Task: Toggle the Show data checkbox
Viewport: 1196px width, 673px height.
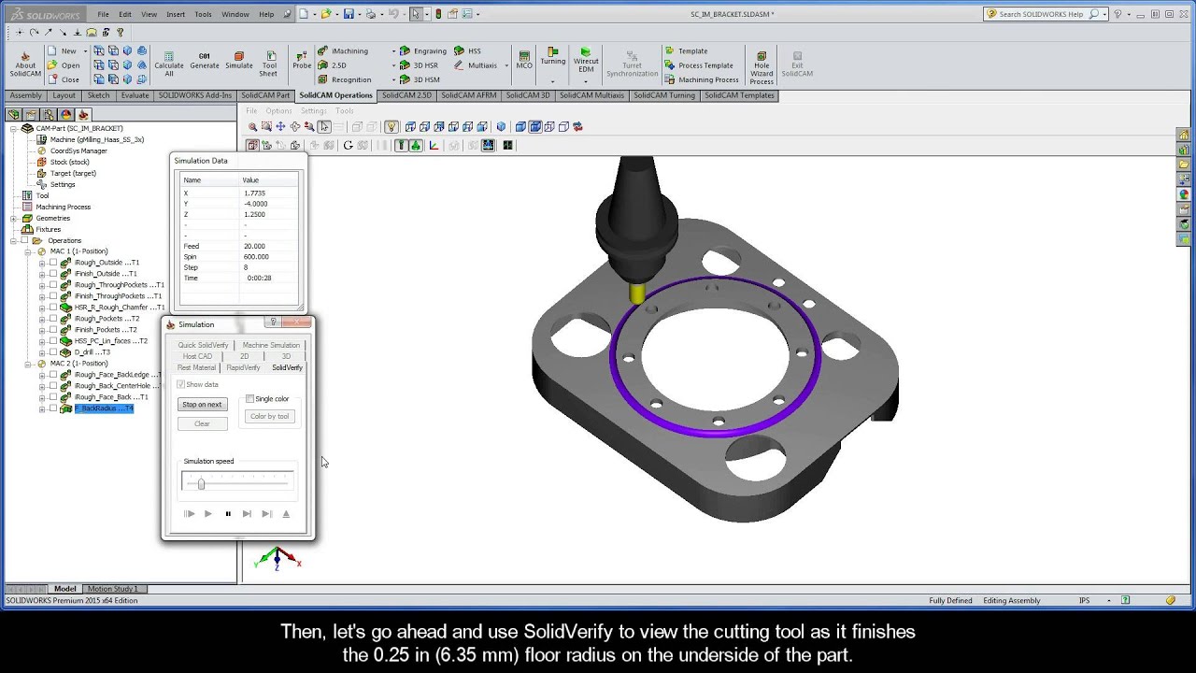Action: (181, 385)
